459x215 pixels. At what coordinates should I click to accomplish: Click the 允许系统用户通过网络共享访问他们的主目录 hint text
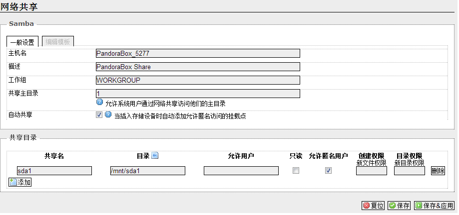(x=165, y=104)
